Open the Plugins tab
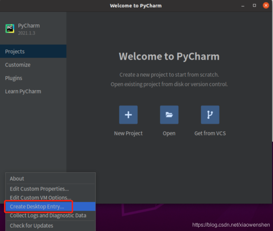 [x=33, y=78]
